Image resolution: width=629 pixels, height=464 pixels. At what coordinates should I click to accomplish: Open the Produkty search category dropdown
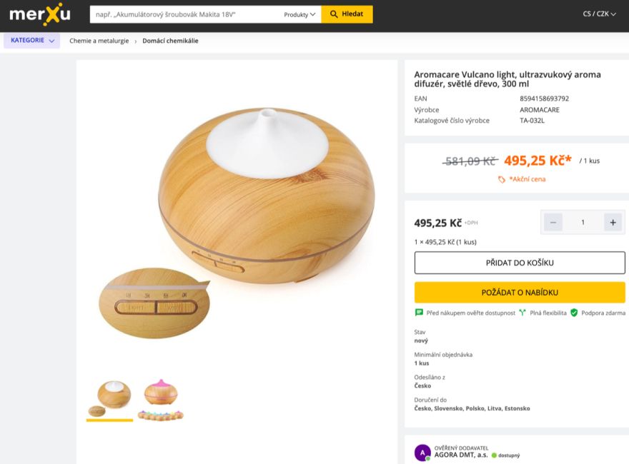pos(299,14)
